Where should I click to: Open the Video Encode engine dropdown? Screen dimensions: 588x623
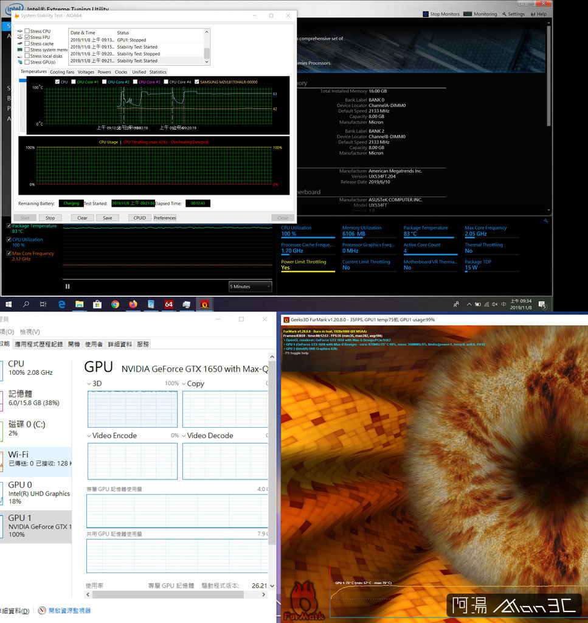click(x=89, y=436)
